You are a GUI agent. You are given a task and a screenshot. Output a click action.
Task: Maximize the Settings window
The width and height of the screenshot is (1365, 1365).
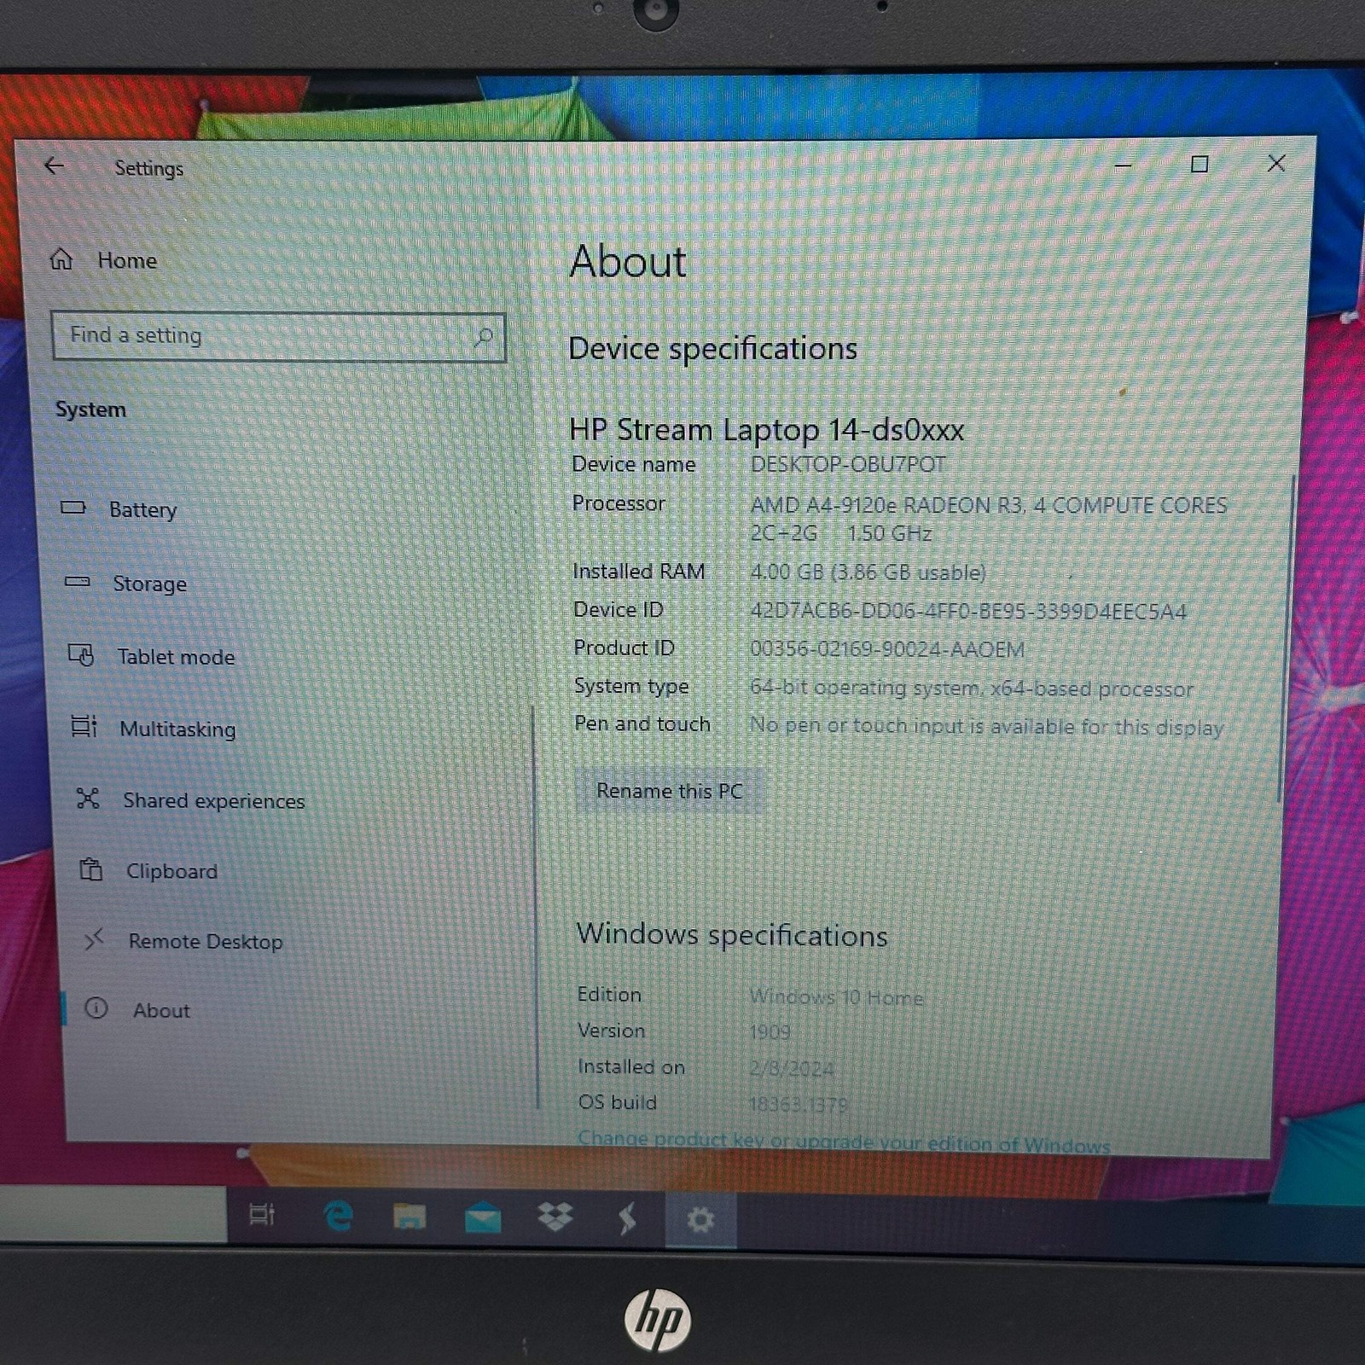click(1199, 164)
